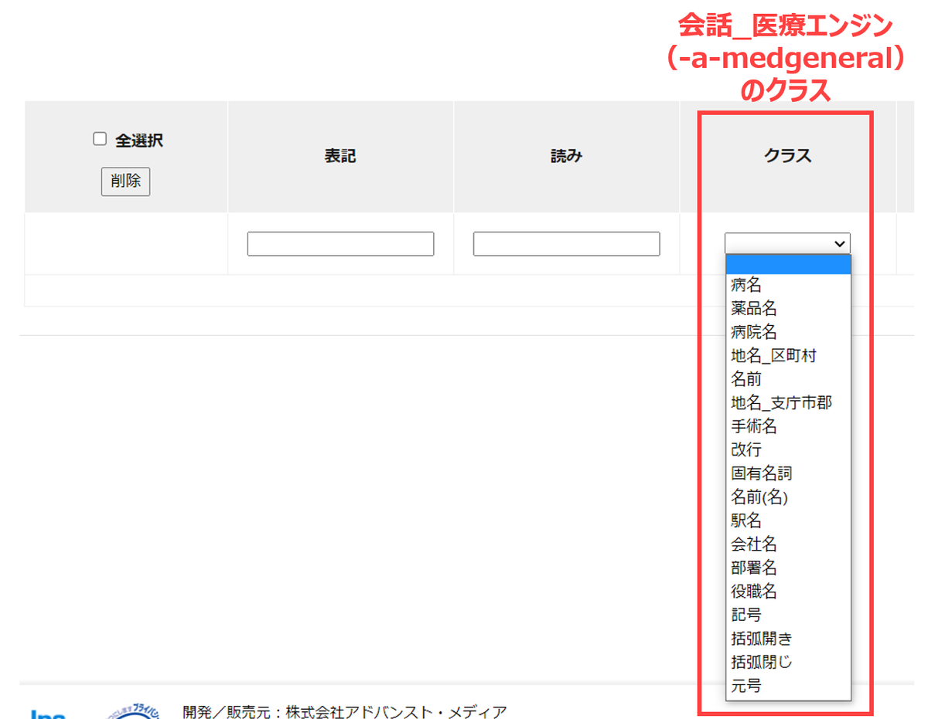
Task: Pick 部署名 from the dropdown
Action: [x=788, y=568]
